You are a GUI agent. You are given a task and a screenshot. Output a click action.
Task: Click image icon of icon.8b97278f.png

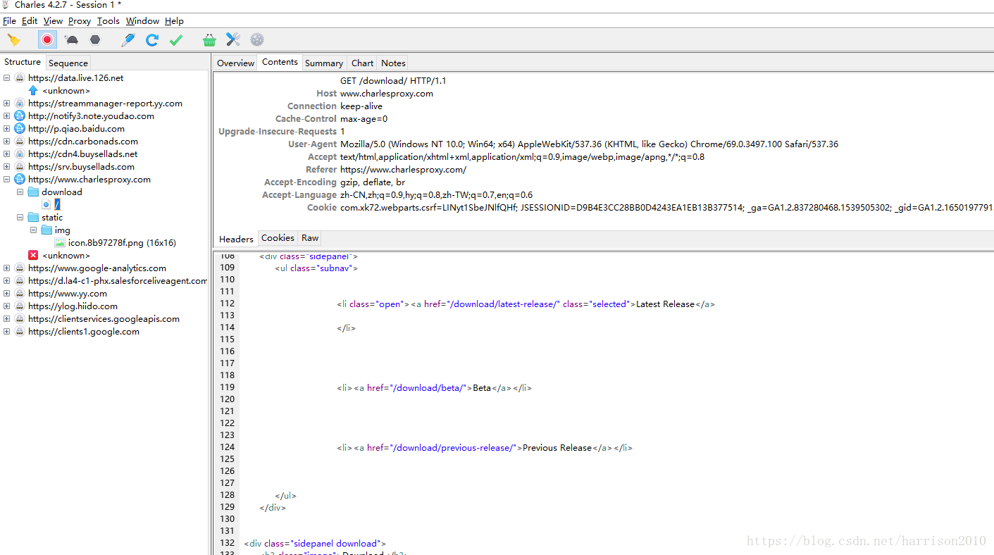60,243
